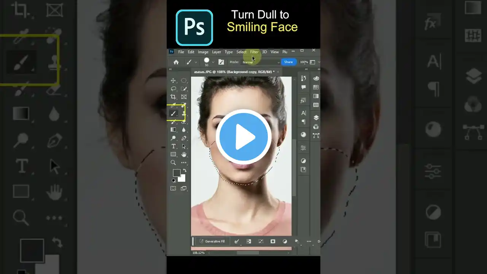Viewport: 487px width, 274px height.
Task: Select the Rectangle shape tool
Action: pyautogui.click(x=173, y=155)
